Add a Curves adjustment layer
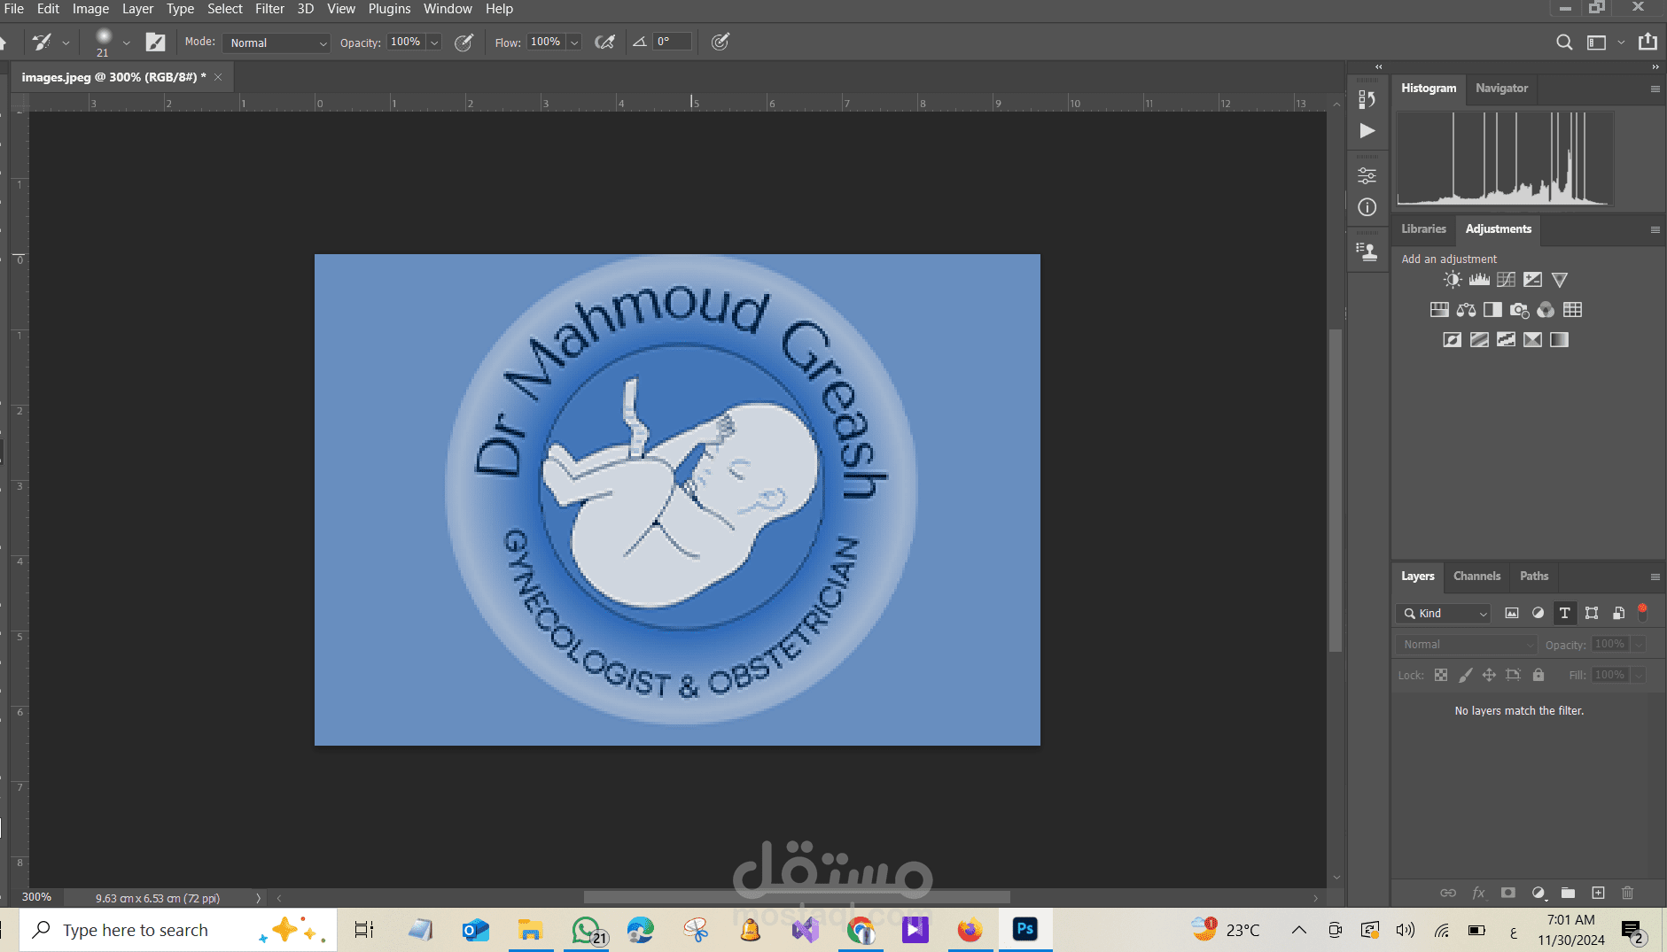The height and width of the screenshot is (952, 1667). [1506, 280]
